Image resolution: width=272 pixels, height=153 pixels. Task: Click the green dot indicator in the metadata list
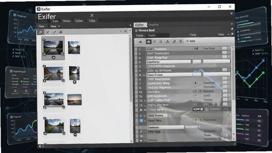pyautogui.click(x=229, y=115)
